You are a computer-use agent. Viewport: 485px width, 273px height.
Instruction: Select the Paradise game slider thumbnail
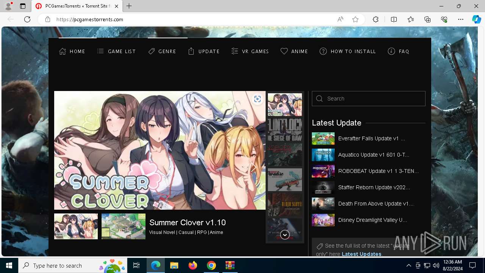coord(285,180)
